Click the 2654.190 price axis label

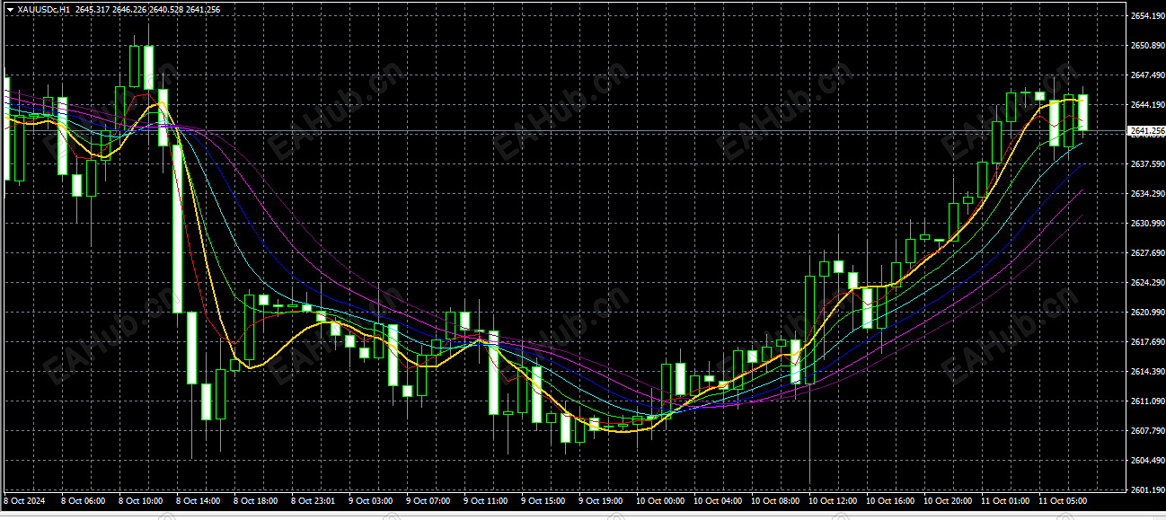click(1146, 16)
